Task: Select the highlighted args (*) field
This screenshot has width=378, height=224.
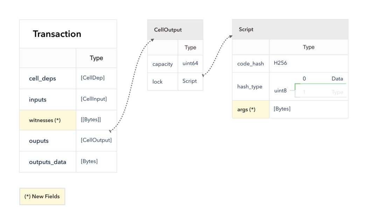Action: click(x=251, y=109)
